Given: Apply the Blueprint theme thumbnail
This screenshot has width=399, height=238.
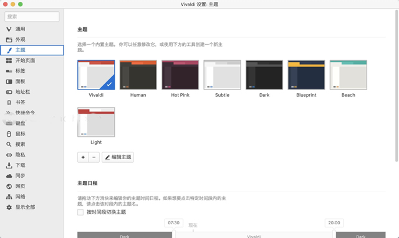Looking at the screenshot, I should [306, 75].
